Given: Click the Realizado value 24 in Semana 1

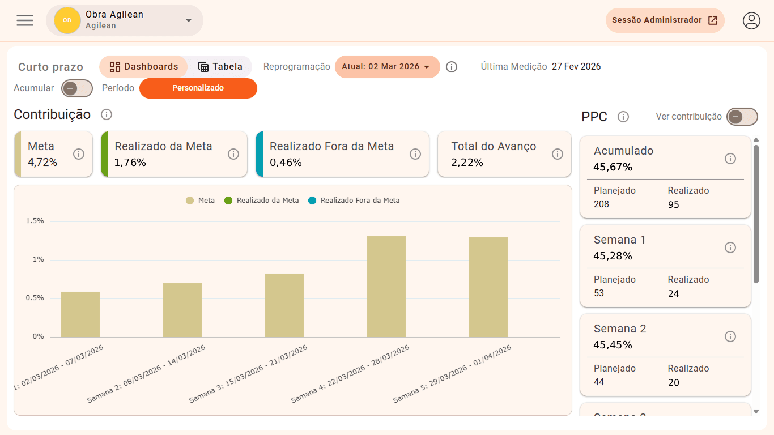Looking at the screenshot, I should click(674, 293).
